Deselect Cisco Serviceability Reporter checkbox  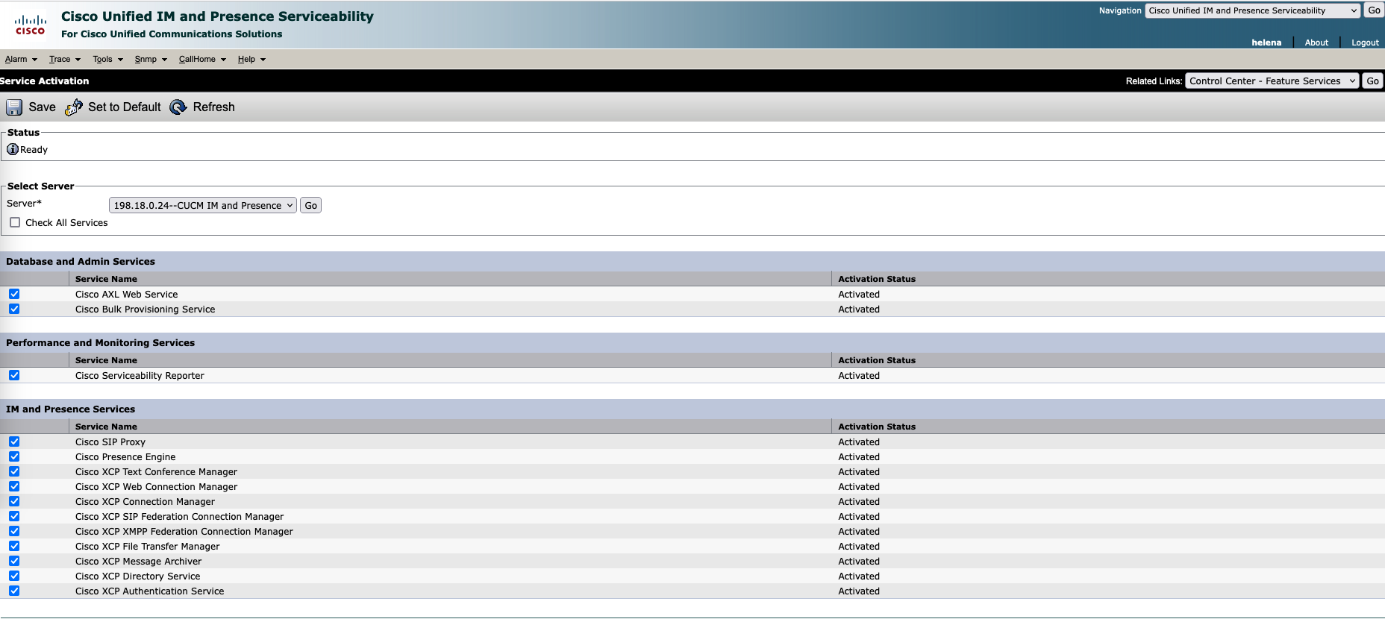click(x=14, y=375)
